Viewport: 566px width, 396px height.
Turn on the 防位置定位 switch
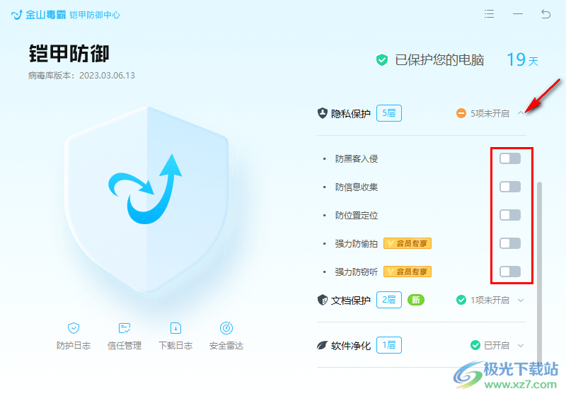pyautogui.click(x=510, y=215)
